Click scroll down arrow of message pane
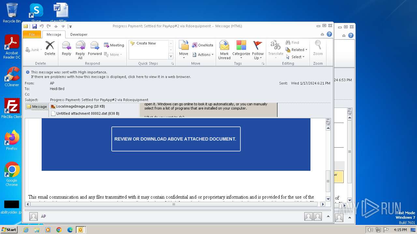The height and width of the screenshot is (234, 417). click(328, 199)
